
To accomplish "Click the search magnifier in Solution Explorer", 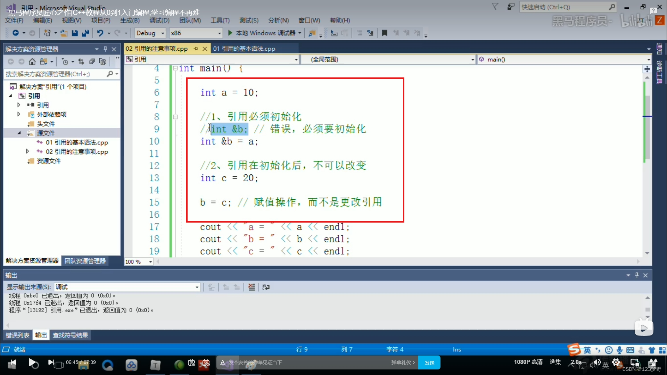I will pyautogui.click(x=110, y=74).
